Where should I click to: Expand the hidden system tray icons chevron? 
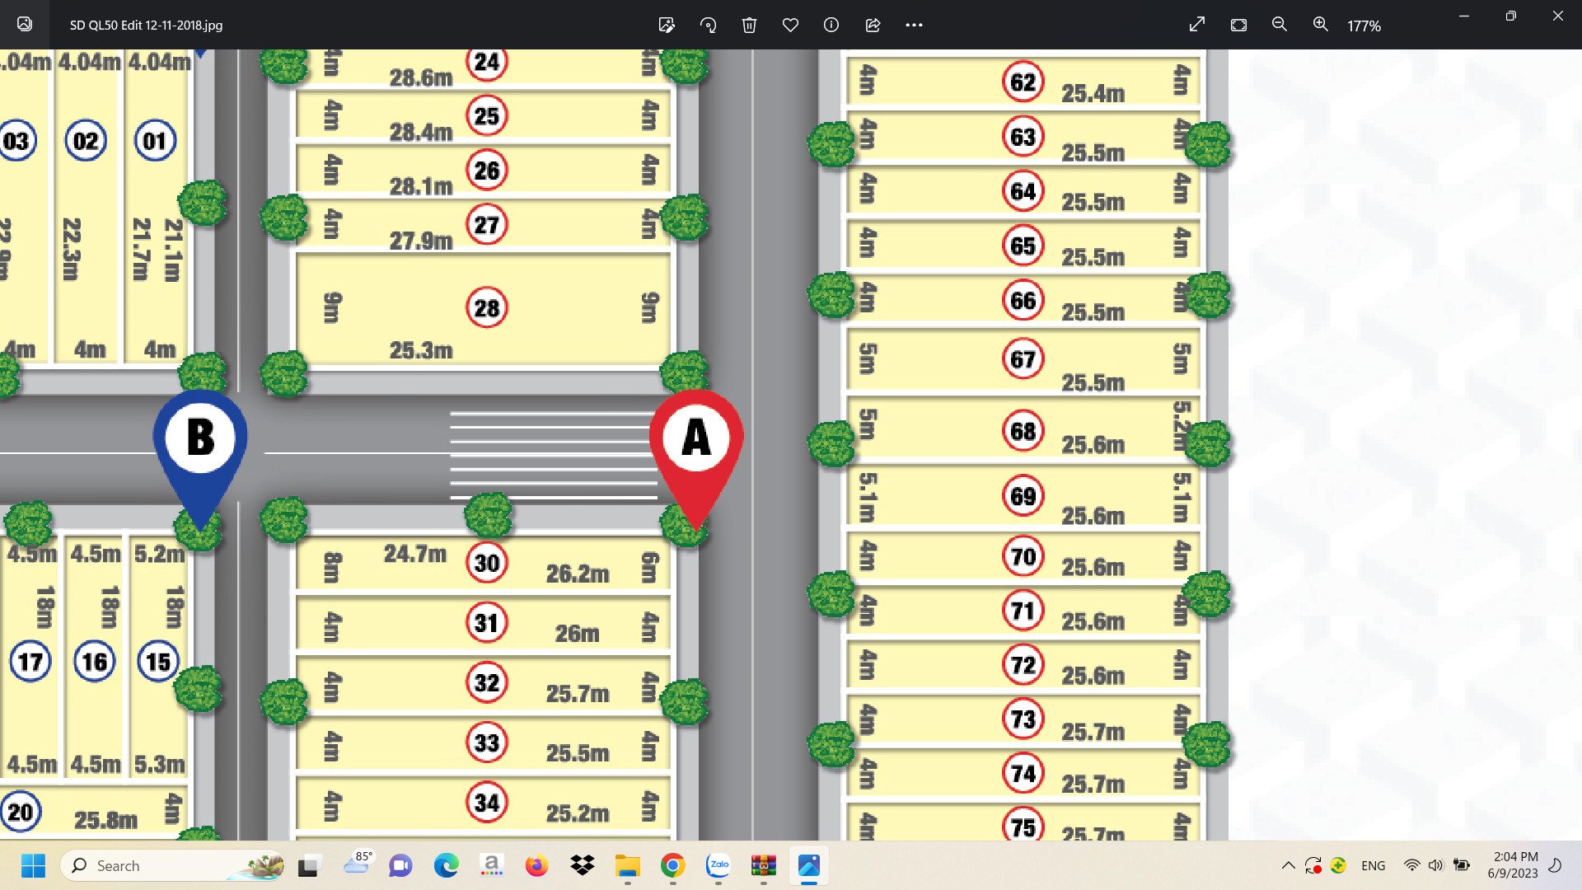coord(1288,865)
